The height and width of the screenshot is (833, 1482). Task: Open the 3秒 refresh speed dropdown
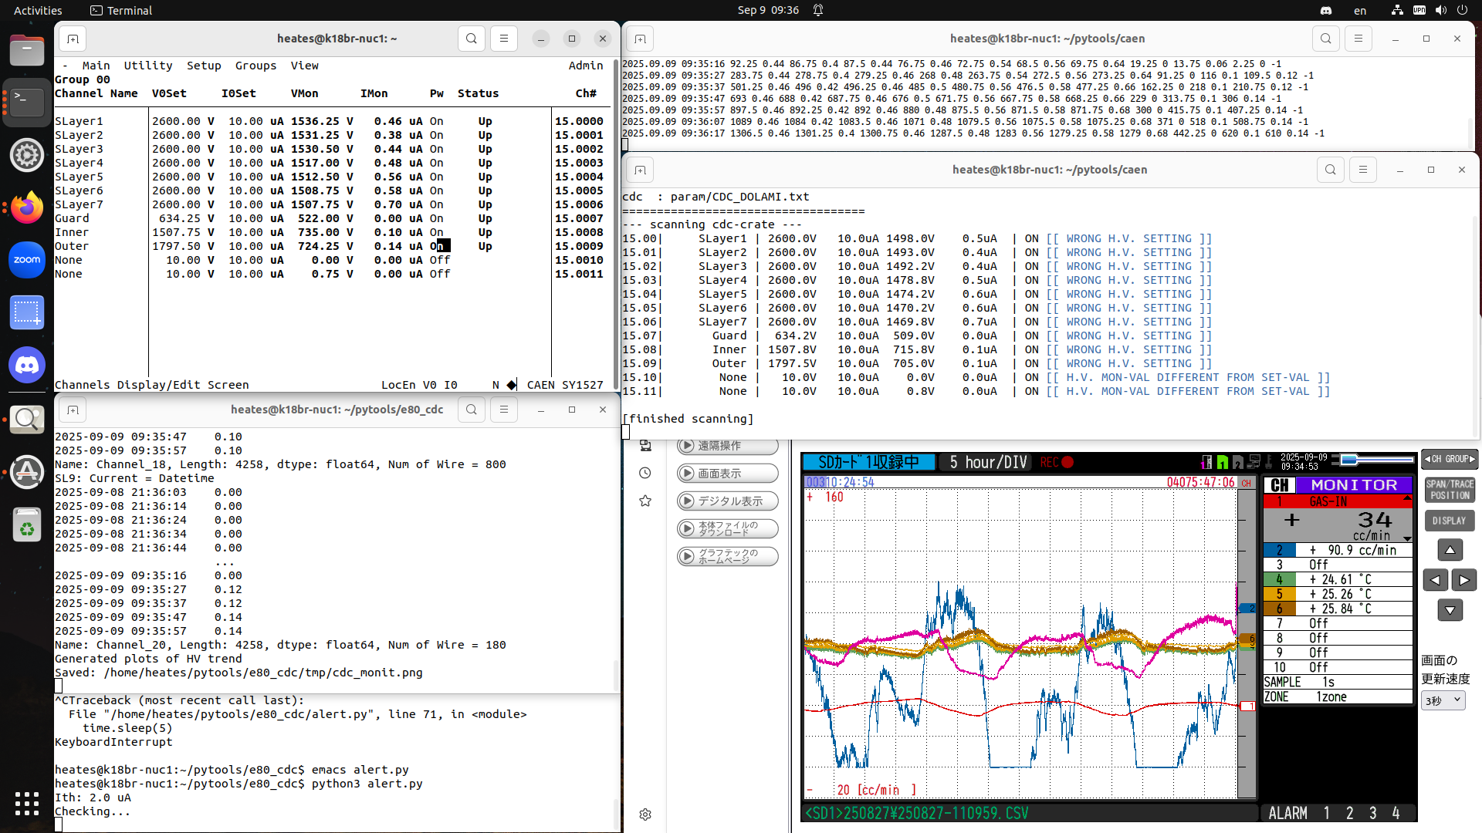(1443, 700)
